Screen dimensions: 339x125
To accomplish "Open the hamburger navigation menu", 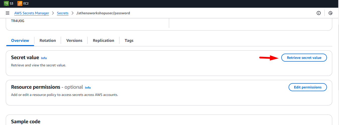I will 8,13.
